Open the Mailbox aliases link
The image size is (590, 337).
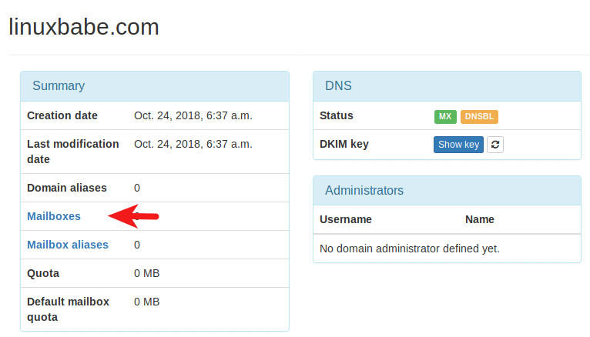click(68, 245)
